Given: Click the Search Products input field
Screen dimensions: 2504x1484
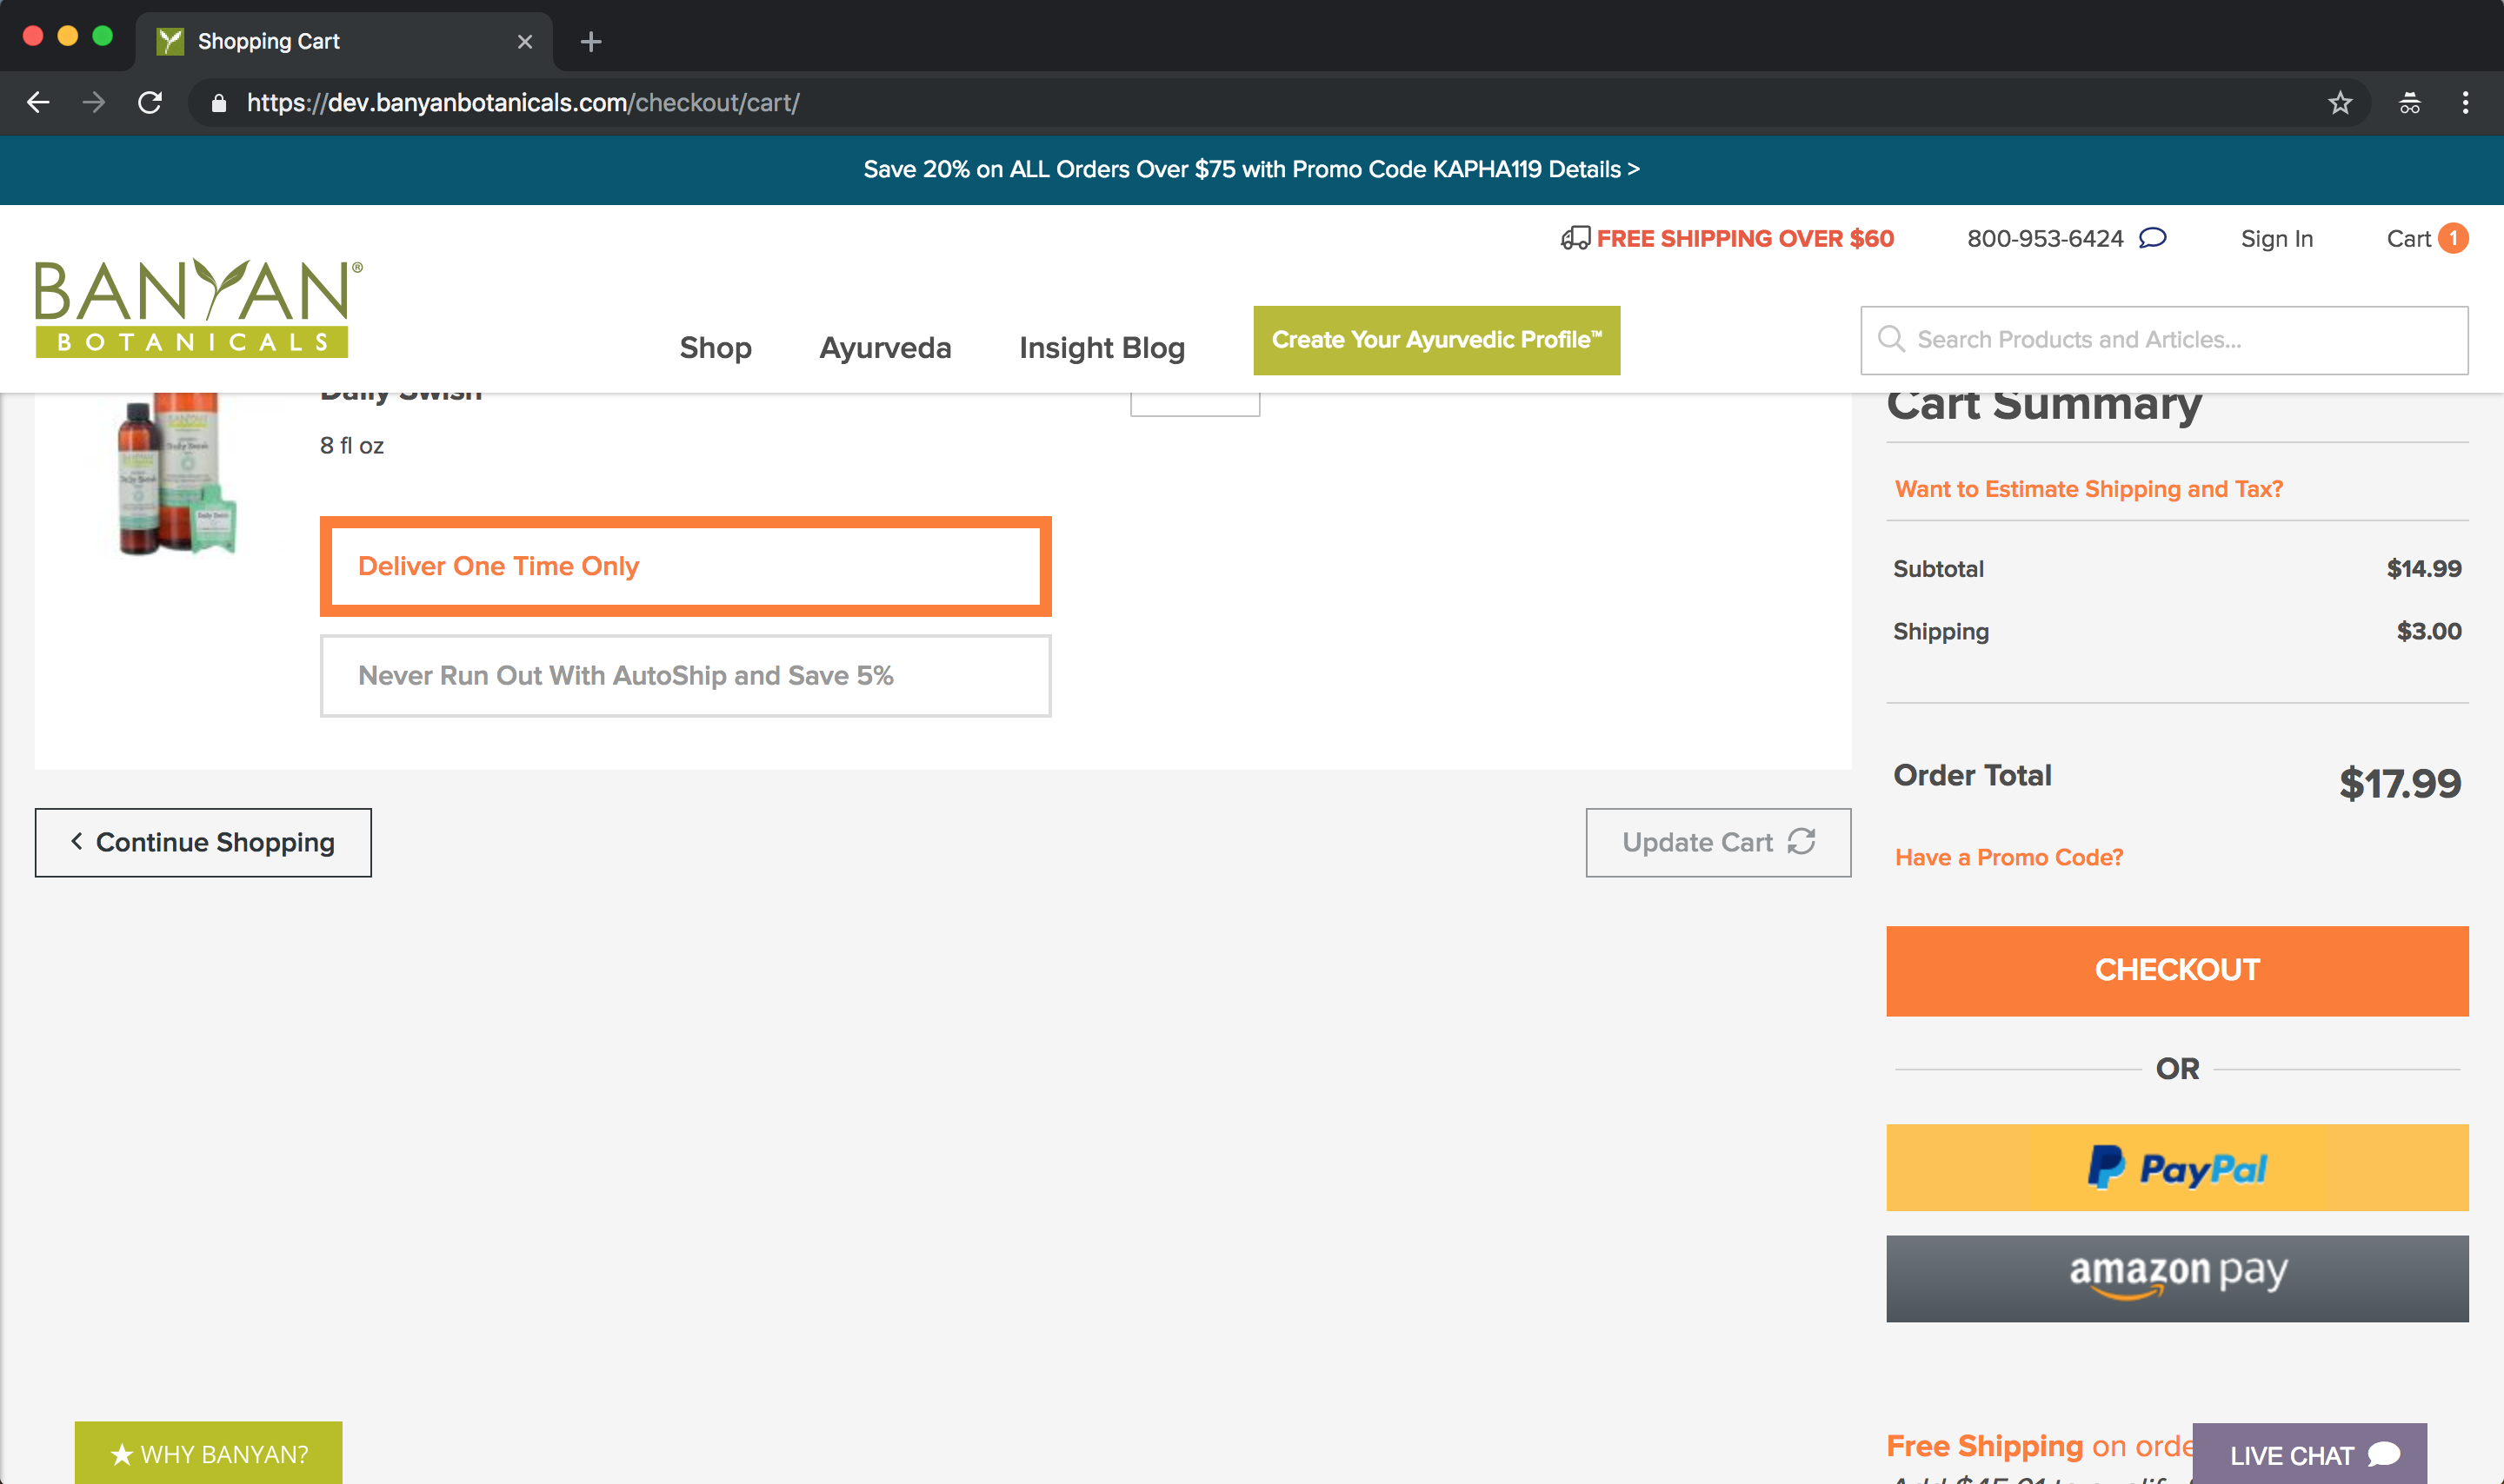Looking at the screenshot, I should pos(2101,339).
